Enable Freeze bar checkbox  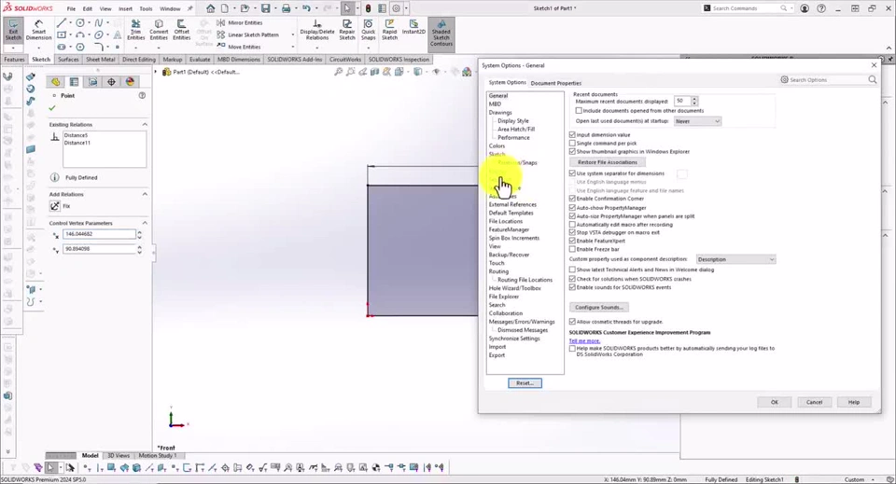[x=572, y=249]
